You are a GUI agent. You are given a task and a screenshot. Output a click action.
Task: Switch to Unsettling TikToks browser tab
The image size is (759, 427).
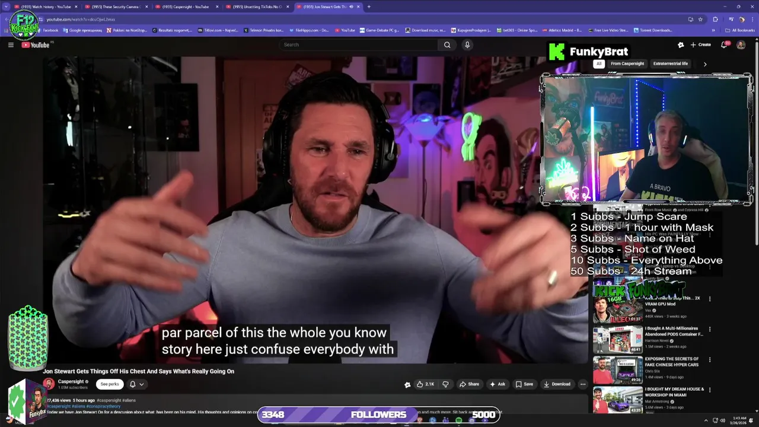pyautogui.click(x=256, y=7)
